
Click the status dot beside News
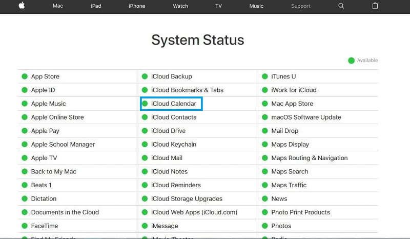pyautogui.click(x=265, y=198)
